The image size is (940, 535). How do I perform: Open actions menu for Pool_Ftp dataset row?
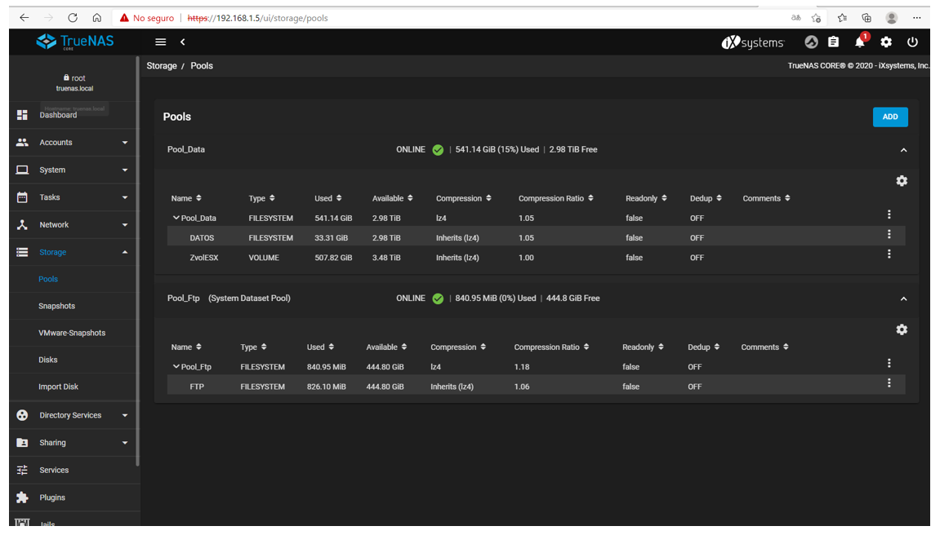(x=889, y=363)
